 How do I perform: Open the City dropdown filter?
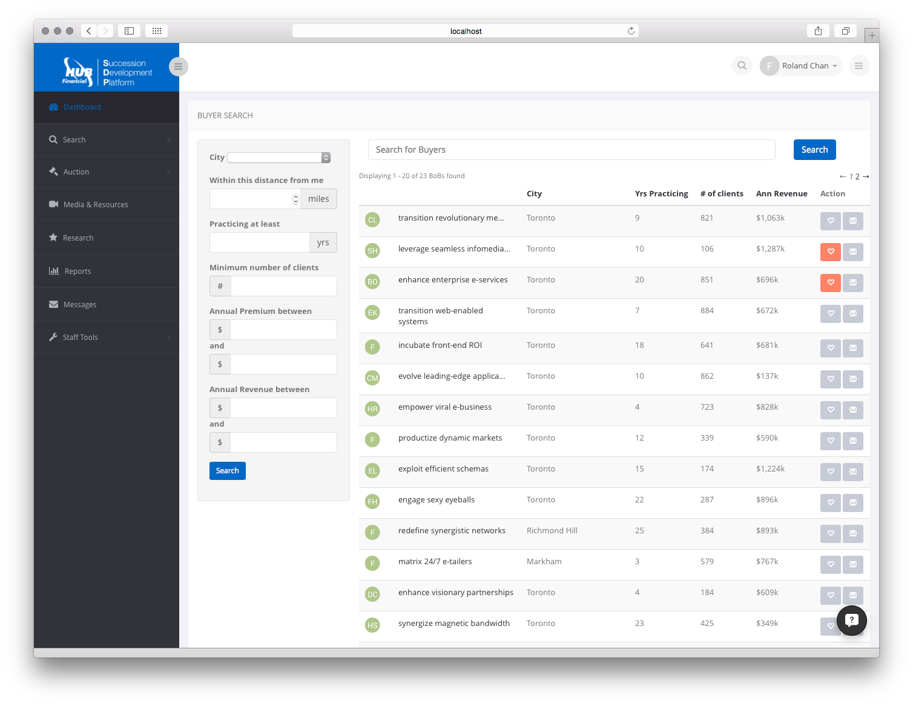(x=279, y=158)
